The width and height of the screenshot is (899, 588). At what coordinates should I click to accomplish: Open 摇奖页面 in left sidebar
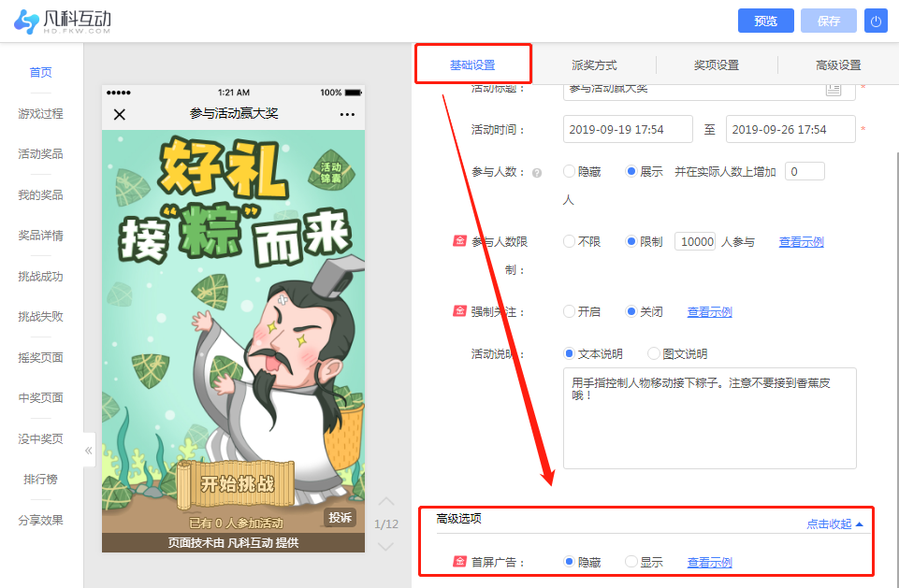(x=41, y=358)
